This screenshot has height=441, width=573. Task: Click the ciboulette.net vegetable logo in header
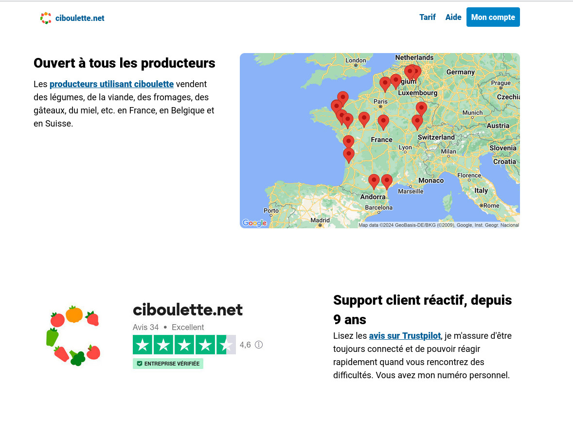pyautogui.click(x=46, y=18)
